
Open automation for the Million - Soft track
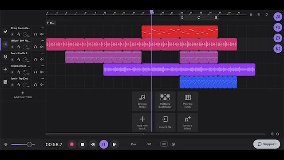click(19, 47)
